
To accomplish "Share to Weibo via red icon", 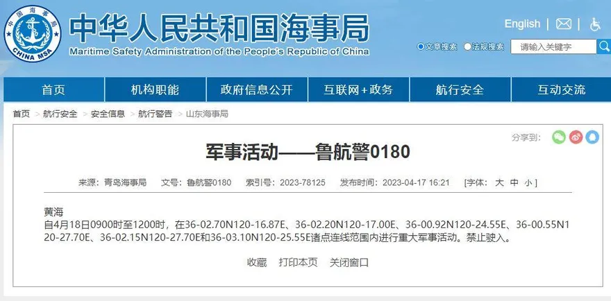I will (x=576, y=137).
